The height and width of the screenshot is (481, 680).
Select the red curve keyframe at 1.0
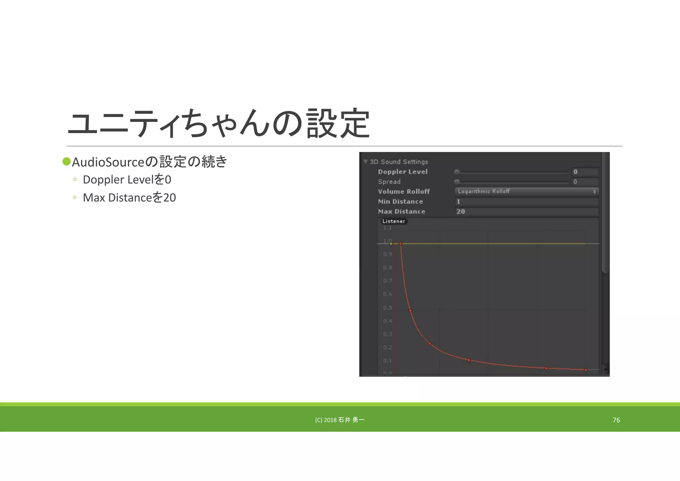[x=400, y=244]
